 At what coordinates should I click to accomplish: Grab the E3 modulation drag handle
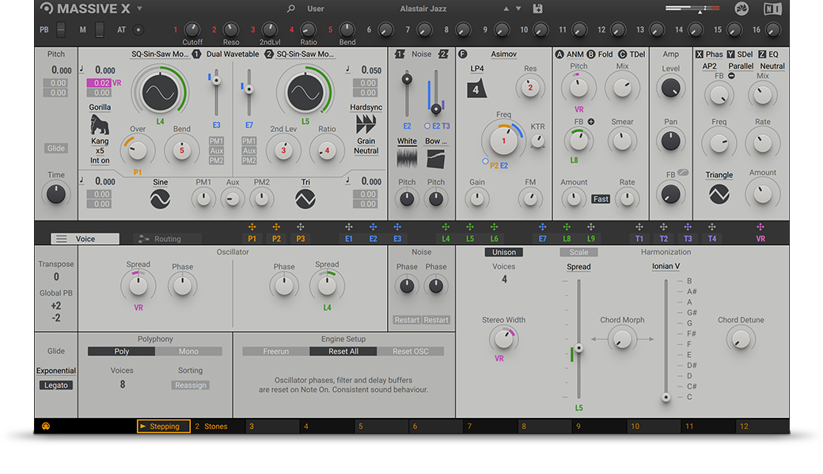coord(397,227)
